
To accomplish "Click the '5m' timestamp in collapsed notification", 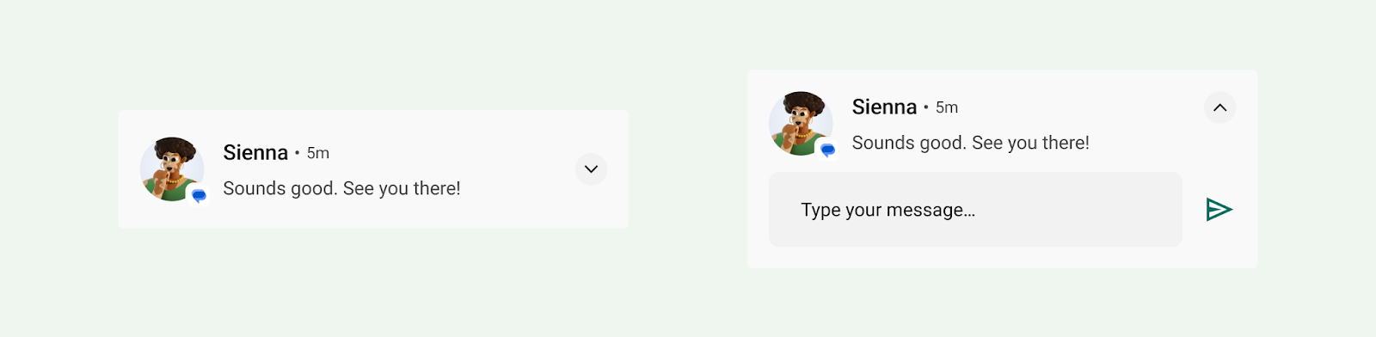I will point(318,153).
